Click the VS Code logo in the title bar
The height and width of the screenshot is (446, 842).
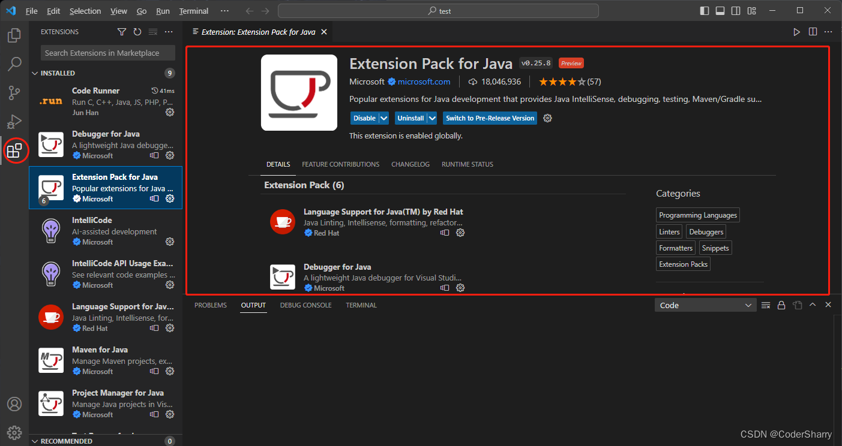(x=11, y=11)
